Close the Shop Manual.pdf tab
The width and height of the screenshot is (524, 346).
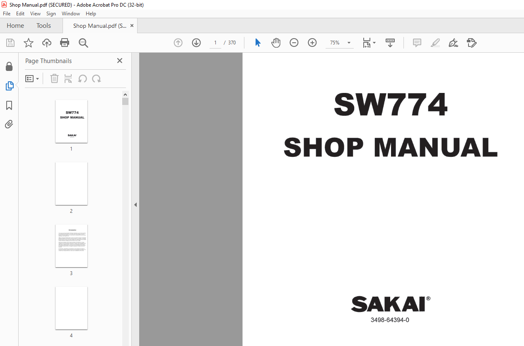[x=132, y=26]
